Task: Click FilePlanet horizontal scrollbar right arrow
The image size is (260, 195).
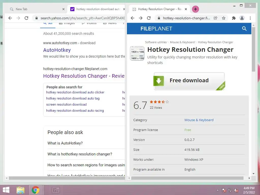Action: [x=249, y=178]
